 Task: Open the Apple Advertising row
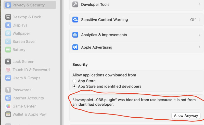pos(136,47)
